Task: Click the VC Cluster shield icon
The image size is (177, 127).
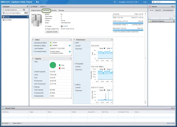Action: click(x=62, y=26)
